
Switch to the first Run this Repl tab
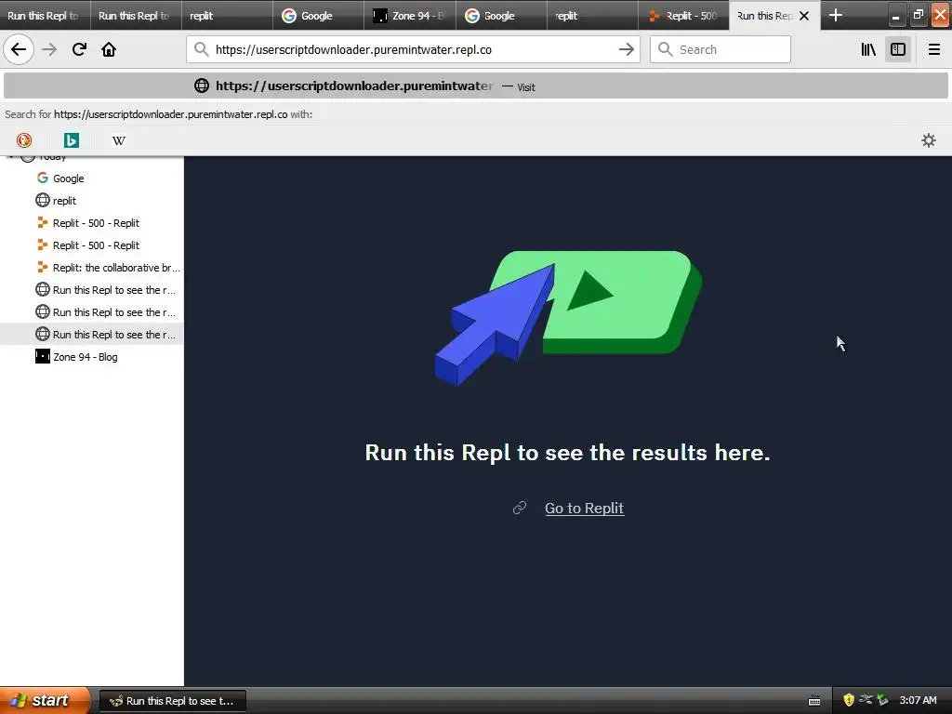(x=45, y=16)
